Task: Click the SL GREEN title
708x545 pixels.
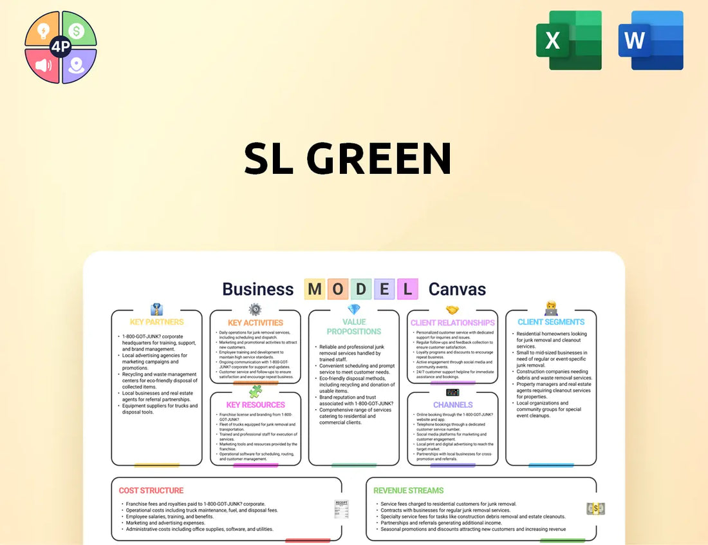Action: (348, 158)
